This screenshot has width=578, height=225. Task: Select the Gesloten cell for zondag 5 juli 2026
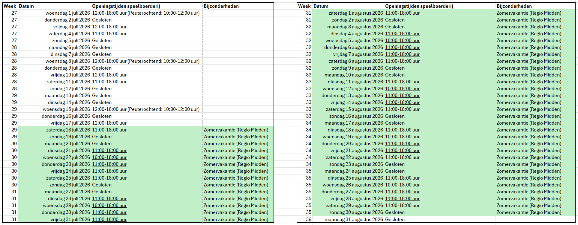[102, 41]
